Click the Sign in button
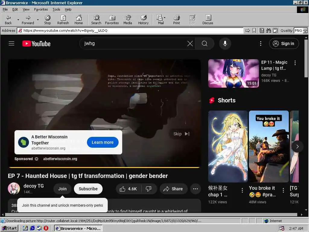309x232 pixels. [x=284, y=43]
